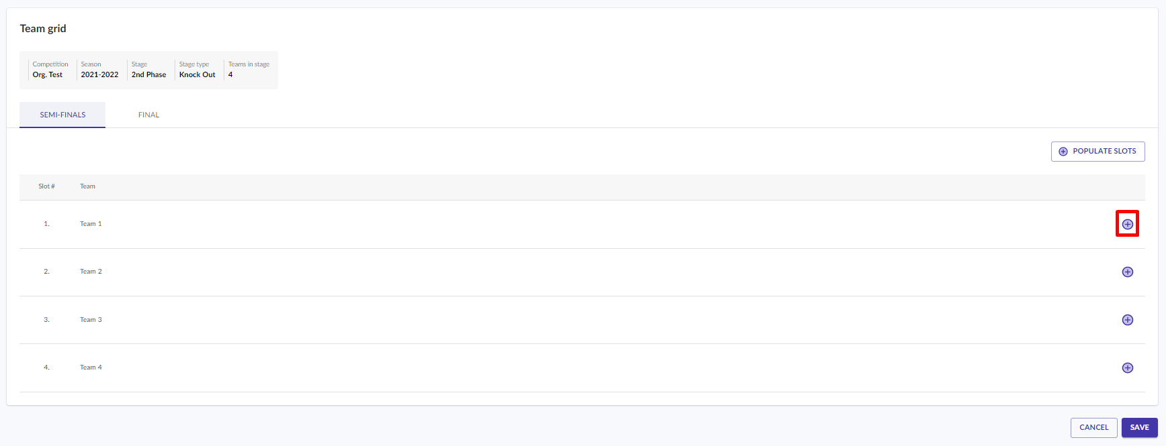1166x446 pixels.
Task: Select the Team 1 name in slot 1
Action: pos(91,224)
